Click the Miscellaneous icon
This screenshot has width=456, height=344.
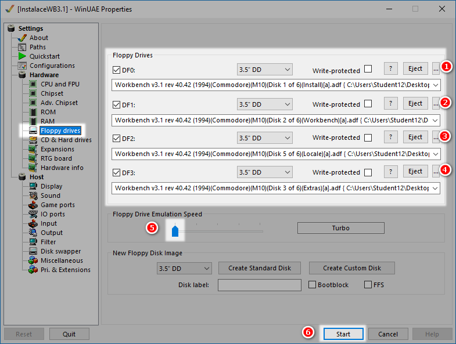click(x=33, y=260)
